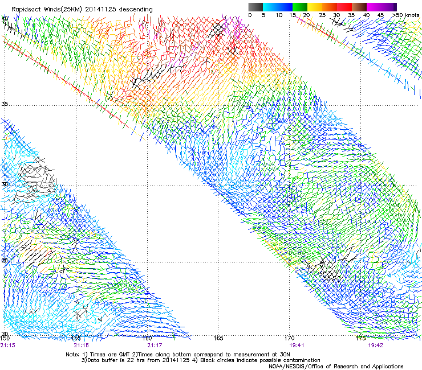Click the note line 'Data buffer is 22 hrs'

point(115,360)
